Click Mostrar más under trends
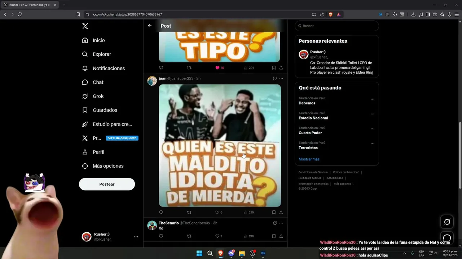 309,159
